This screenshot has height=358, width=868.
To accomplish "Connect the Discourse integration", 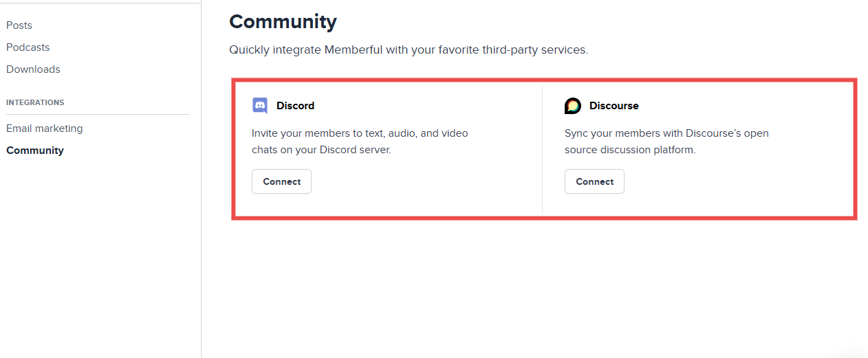I will click(x=594, y=181).
